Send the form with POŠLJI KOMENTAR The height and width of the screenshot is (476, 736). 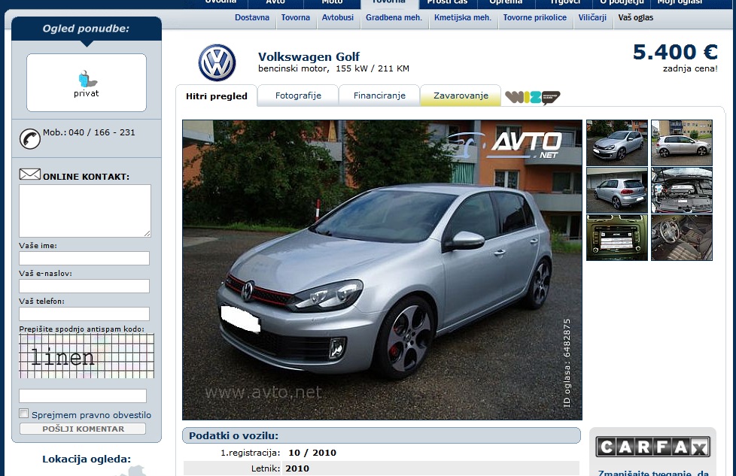(83, 429)
